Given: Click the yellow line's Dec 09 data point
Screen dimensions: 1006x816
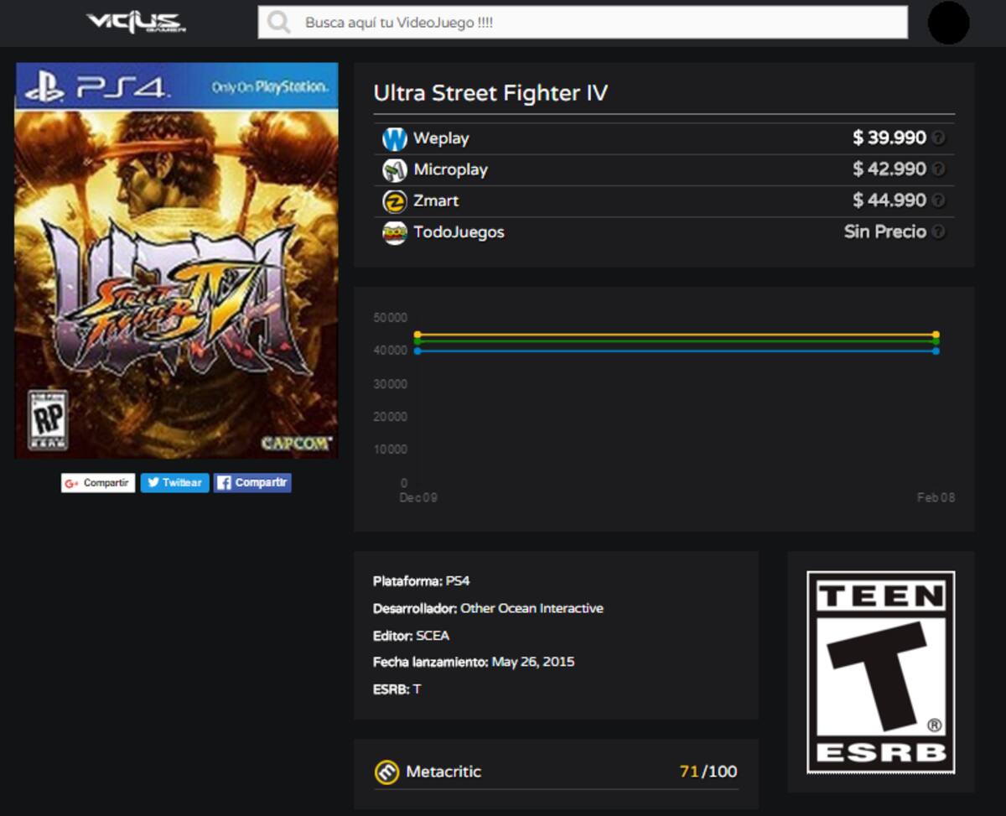Looking at the screenshot, I should coord(417,335).
